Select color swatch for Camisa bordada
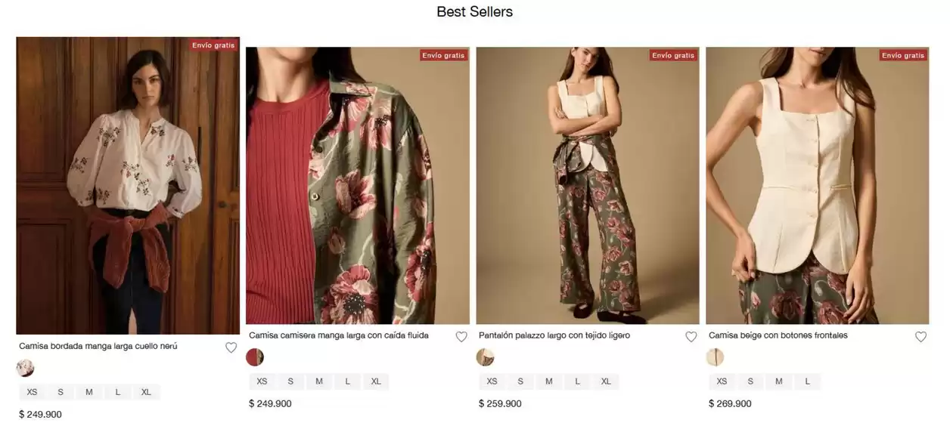 [x=26, y=369]
